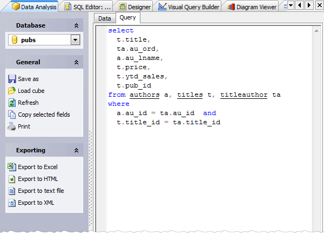Image resolution: width=324 pixels, height=235 pixels.
Task: Click the query editor's vertical scrollbar
Action: tap(317, 130)
